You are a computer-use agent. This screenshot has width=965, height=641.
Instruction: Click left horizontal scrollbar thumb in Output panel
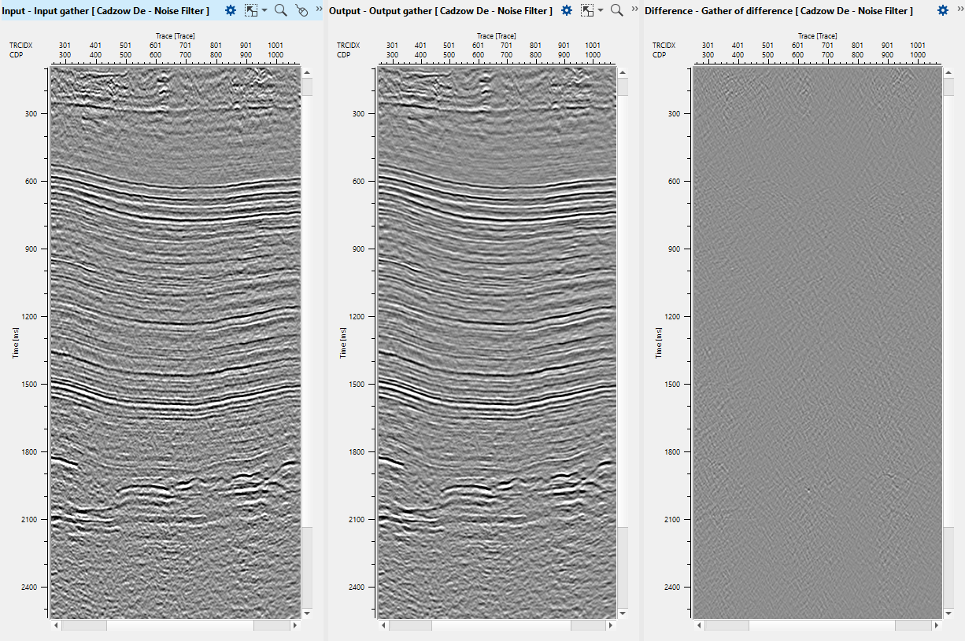click(410, 625)
